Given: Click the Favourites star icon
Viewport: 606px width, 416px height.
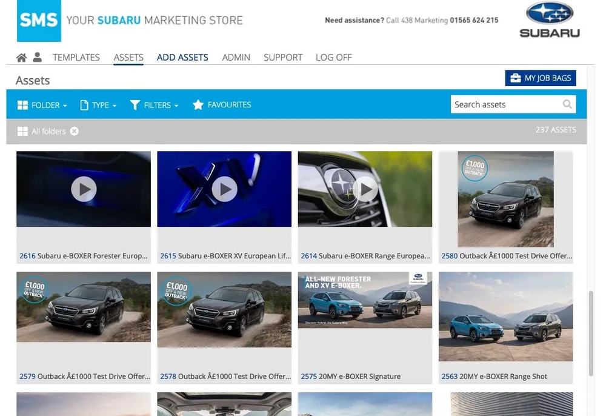Looking at the screenshot, I should 198,105.
